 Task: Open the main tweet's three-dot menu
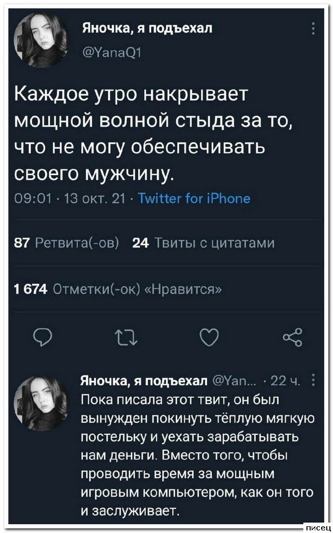pyautogui.click(x=312, y=29)
